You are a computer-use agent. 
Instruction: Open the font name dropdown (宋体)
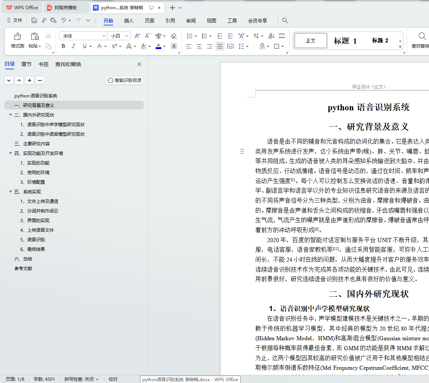104,36
